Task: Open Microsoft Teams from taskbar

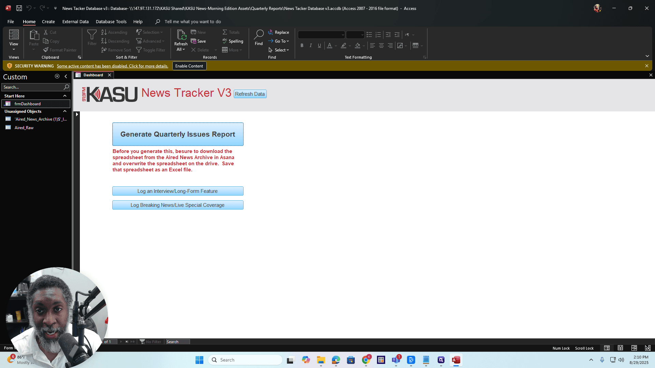Action: (396, 360)
